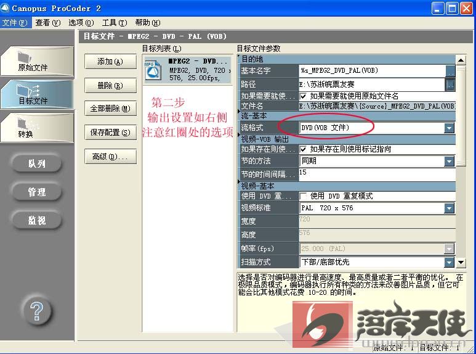Click the 路径 path field
Viewport: 476px width, 354px height.
[372, 84]
